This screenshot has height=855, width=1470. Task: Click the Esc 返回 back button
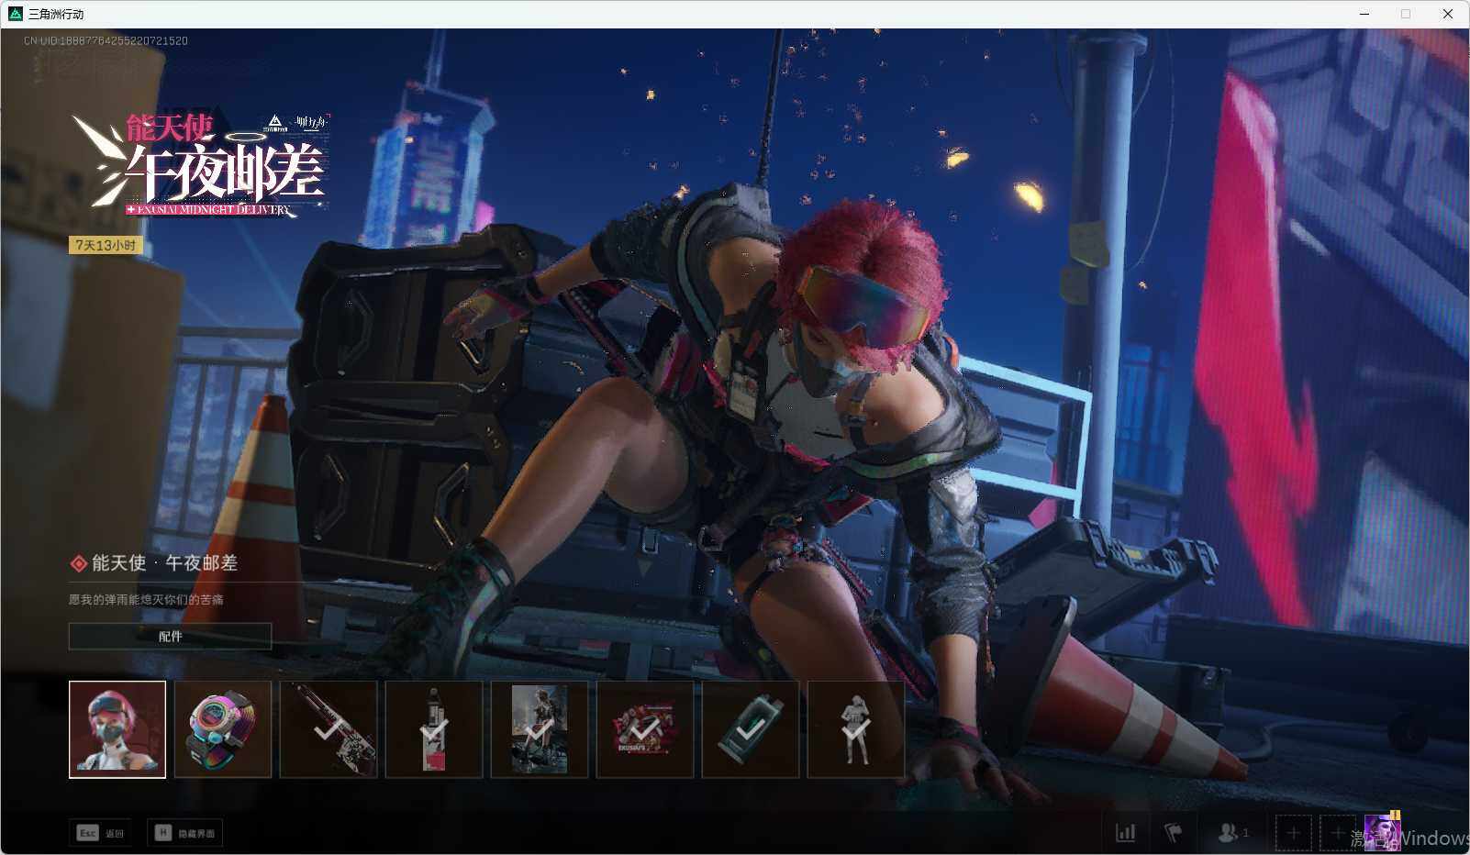point(101,833)
